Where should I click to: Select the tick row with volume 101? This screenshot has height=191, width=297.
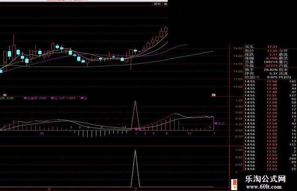270,82
